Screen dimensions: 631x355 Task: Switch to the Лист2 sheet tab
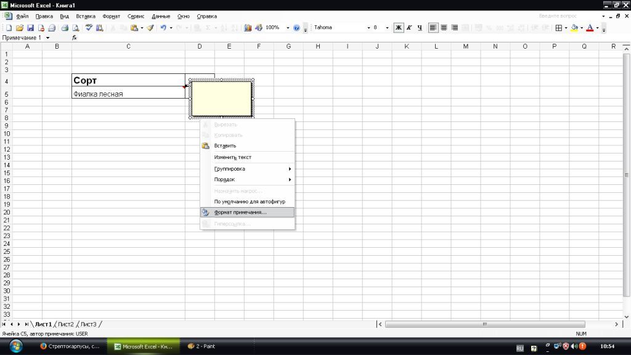point(65,324)
